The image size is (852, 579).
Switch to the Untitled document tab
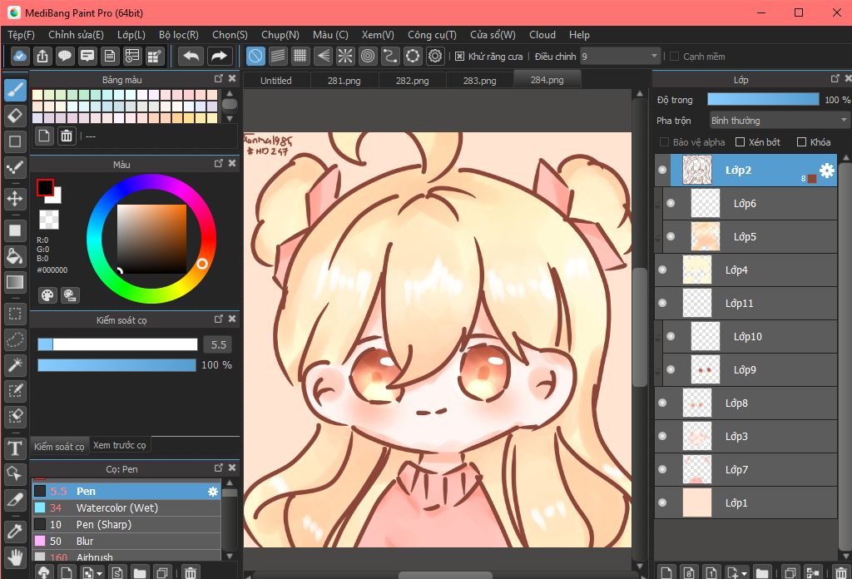tap(276, 81)
